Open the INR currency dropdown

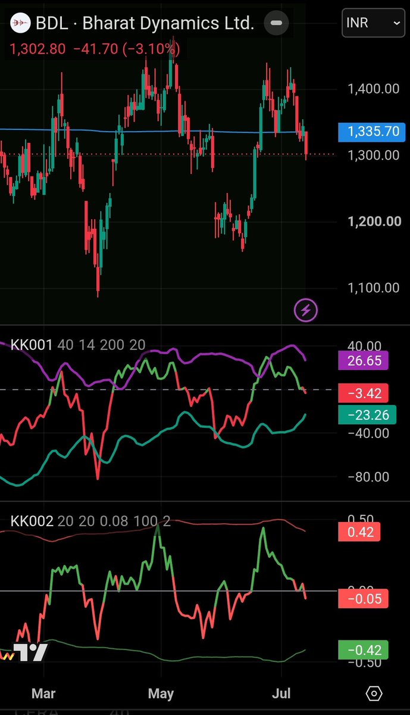(374, 23)
